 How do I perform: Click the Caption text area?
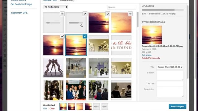click(x=170, y=75)
